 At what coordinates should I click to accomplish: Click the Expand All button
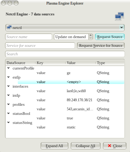coord(54,146)
